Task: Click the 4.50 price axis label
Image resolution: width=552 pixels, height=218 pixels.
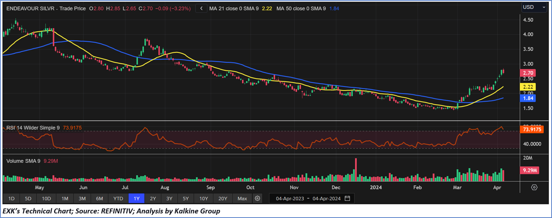Action: point(528,20)
